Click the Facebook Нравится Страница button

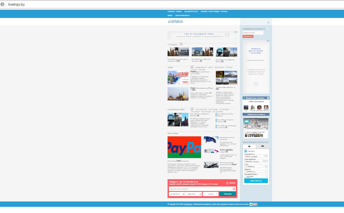254,128
